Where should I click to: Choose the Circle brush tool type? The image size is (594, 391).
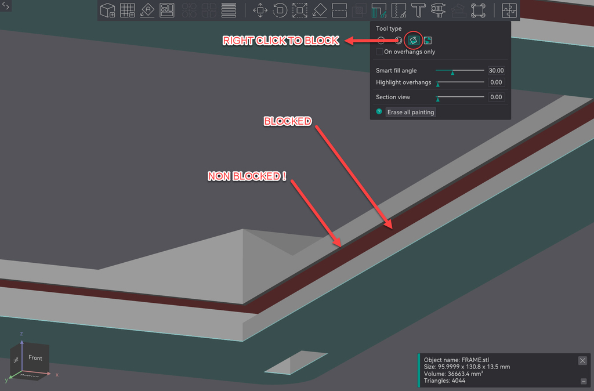[381, 41]
